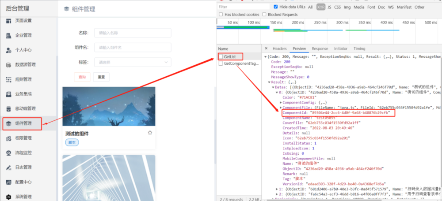442x201 pixels.
Task: Enable Has blocked cookies checkbox
Action: (221, 15)
